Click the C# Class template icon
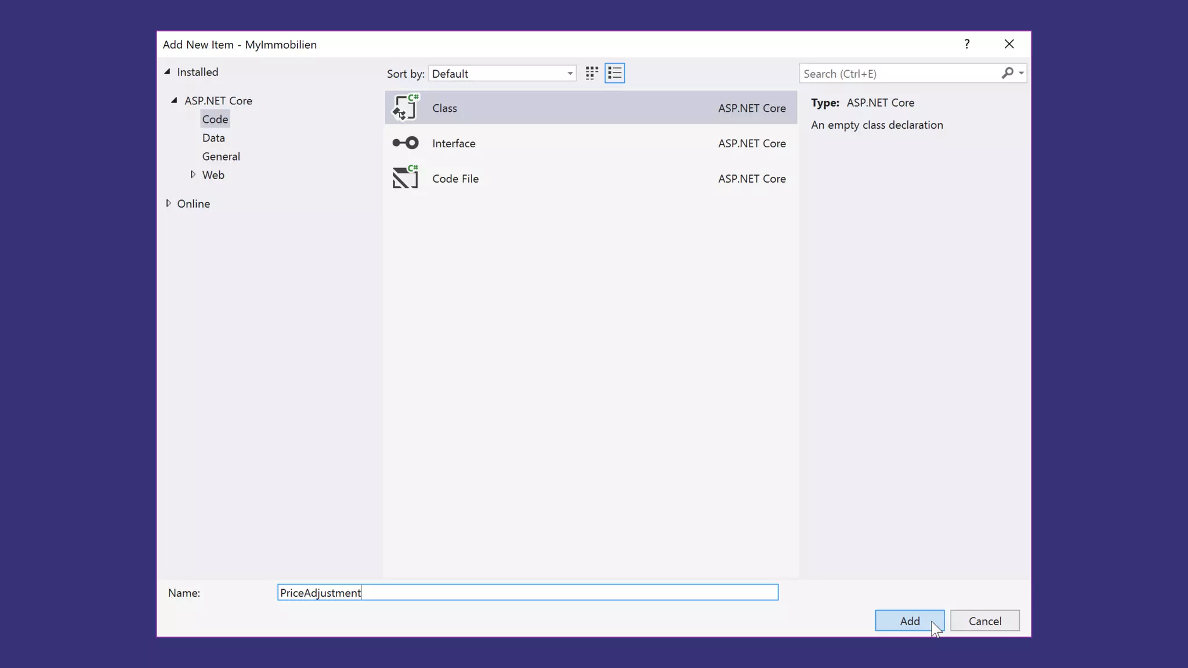This screenshot has height=668, width=1188. click(x=405, y=108)
